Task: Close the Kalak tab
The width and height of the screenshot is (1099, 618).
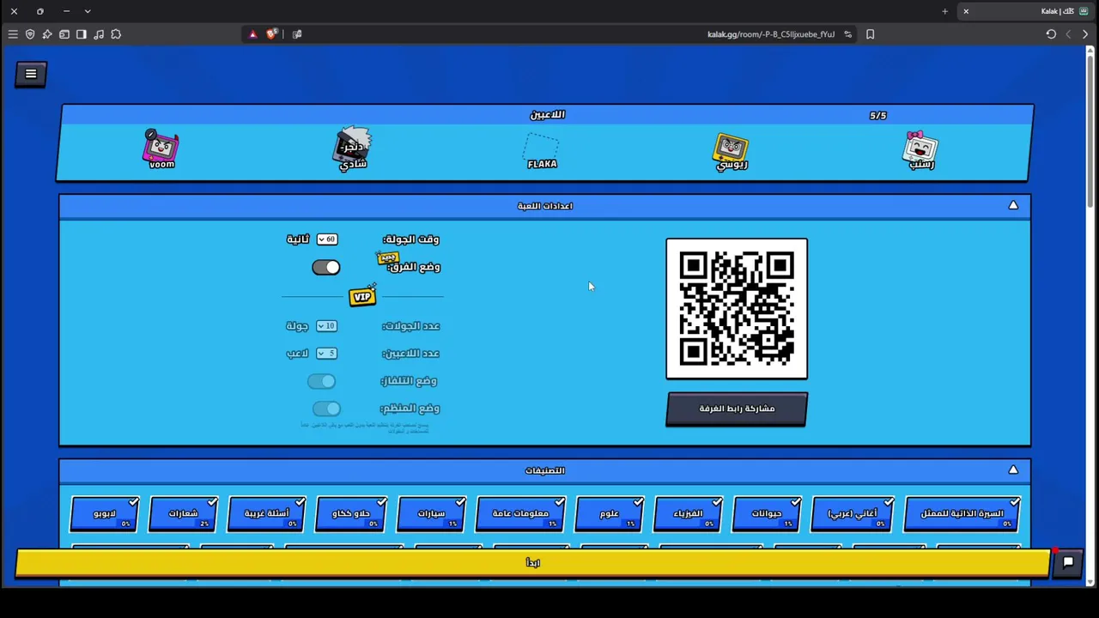Action: pyautogui.click(x=966, y=11)
